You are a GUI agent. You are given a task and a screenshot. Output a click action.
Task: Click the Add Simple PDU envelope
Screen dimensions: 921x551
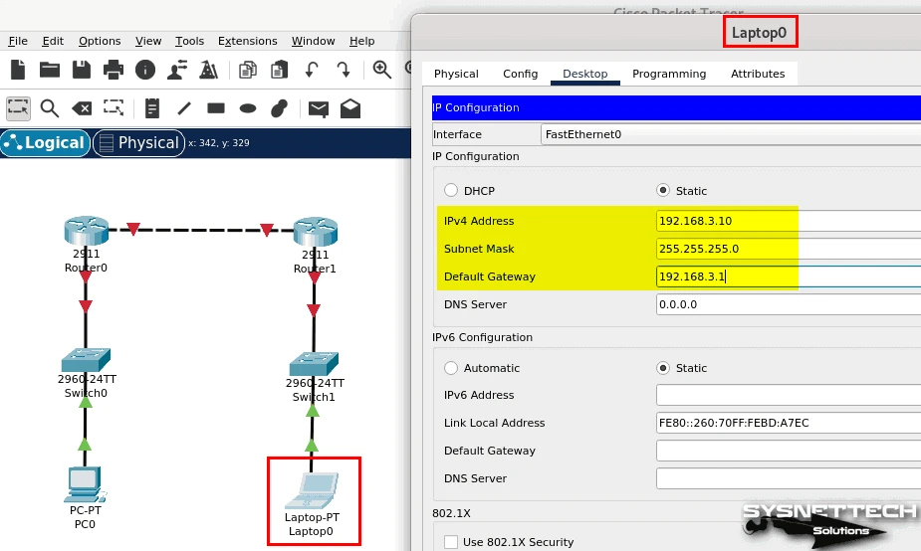(318, 107)
